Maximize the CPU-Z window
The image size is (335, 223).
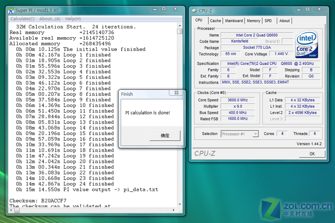pos(308,9)
